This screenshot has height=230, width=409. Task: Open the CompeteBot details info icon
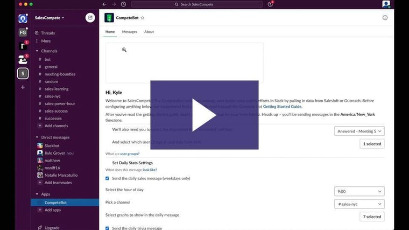pyautogui.click(x=385, y=18)
